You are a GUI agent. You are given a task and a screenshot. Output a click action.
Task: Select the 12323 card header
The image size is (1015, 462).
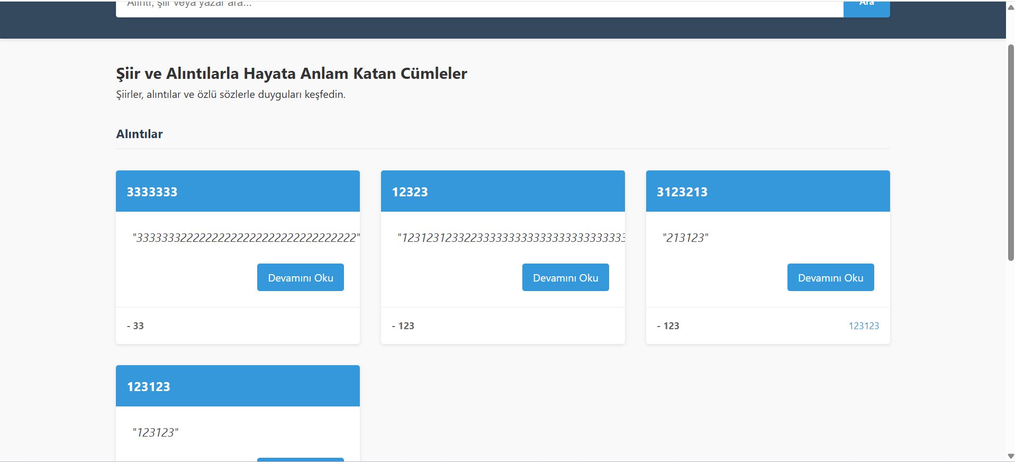point(410,192)
